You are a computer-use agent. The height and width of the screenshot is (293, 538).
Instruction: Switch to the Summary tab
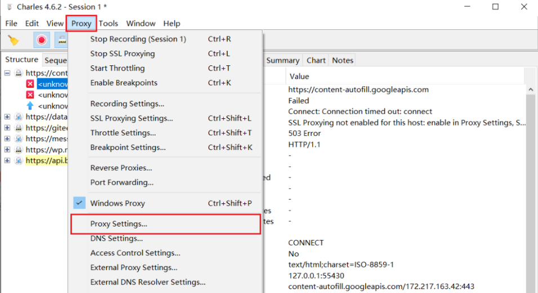pos(283,60)
